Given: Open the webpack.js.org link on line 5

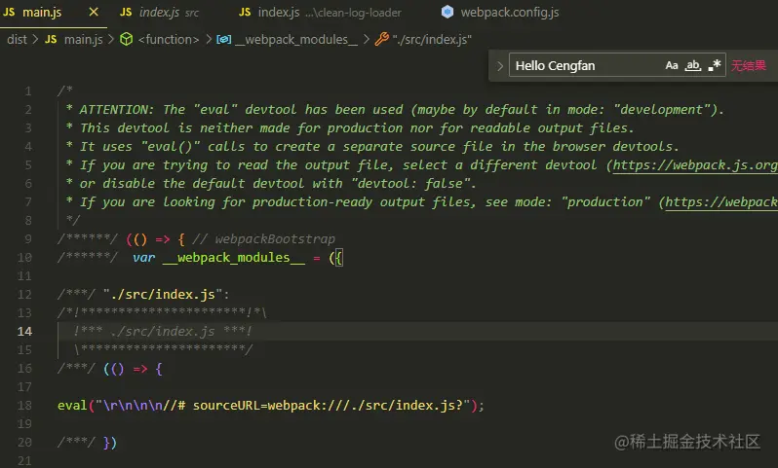Looking at the screenshot, I should pos(695,165).
